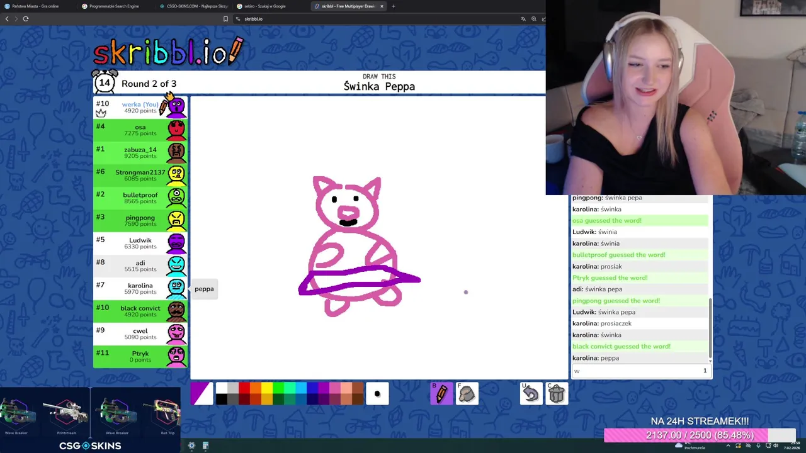This screenshot has width=806, height=453.
Task: Click zabuza_14's brown avatar
Action: (176, 152)
